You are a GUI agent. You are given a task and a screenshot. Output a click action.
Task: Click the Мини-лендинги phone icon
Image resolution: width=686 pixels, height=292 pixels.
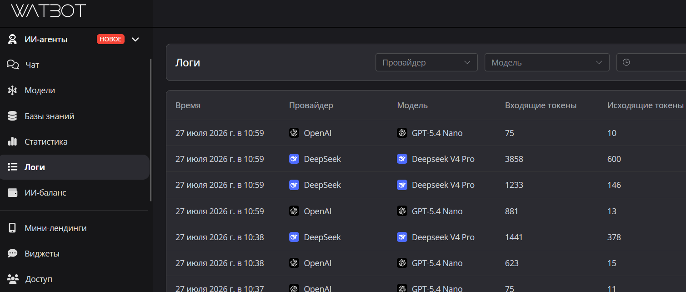click(x=13, y=228)
